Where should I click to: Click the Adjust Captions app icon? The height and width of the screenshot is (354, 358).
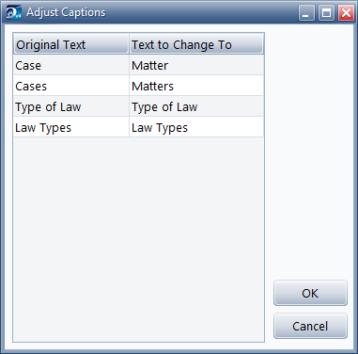tap(13, 12)
